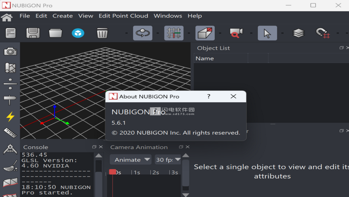Expand toolbar overflow after orbit icon
The width and height of the screenshot is (349, 197).
pyautogui.click(x=158, y=33)
